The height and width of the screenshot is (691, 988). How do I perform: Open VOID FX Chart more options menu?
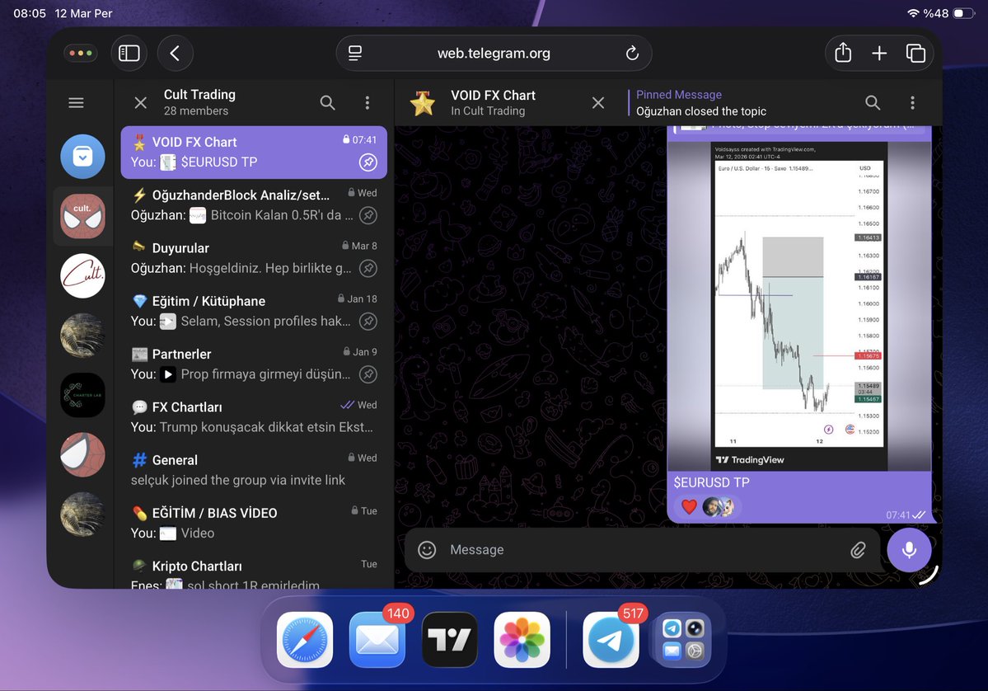pyautogui.click(x=912, y=103)
